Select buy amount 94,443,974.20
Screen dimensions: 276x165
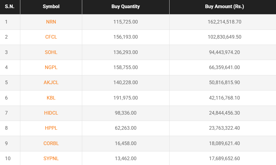pyautogui.click(x=224, y=52)
